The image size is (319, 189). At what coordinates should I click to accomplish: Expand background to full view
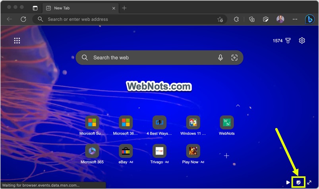coord(309,182)
